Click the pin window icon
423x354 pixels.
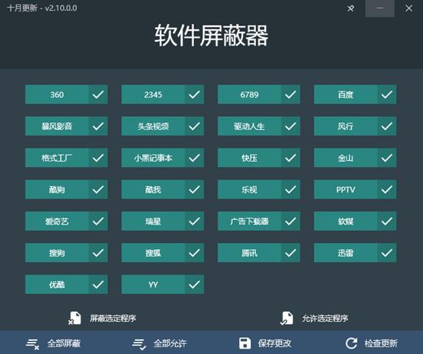[351, 8]
